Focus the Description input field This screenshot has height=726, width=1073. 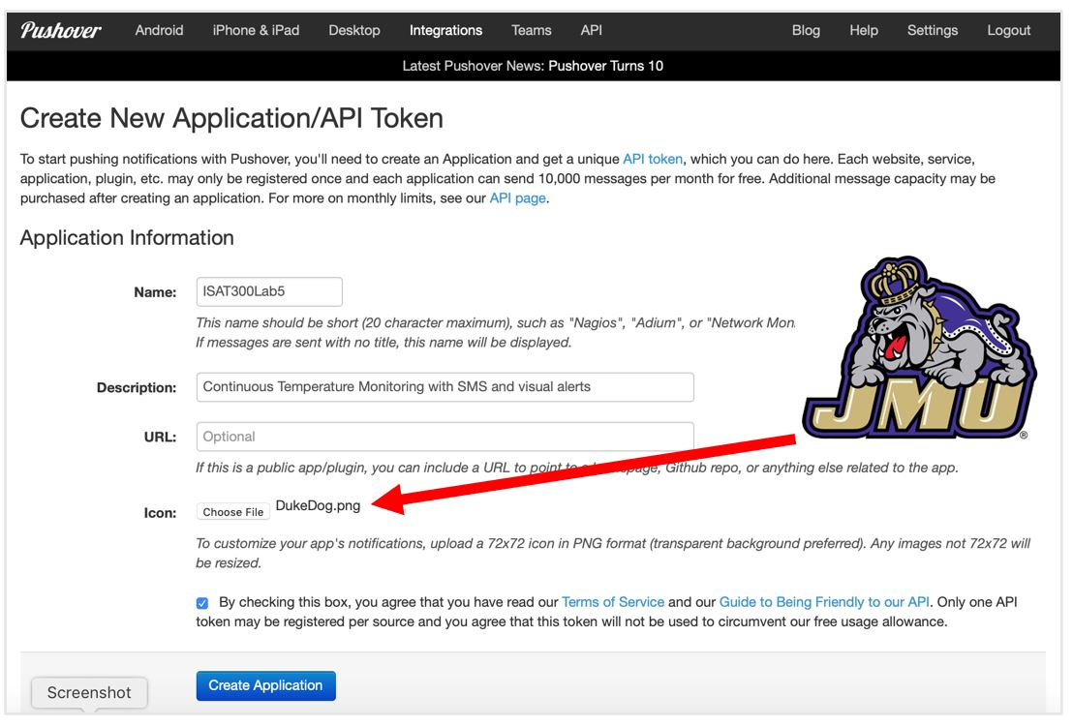coord(445,387)
